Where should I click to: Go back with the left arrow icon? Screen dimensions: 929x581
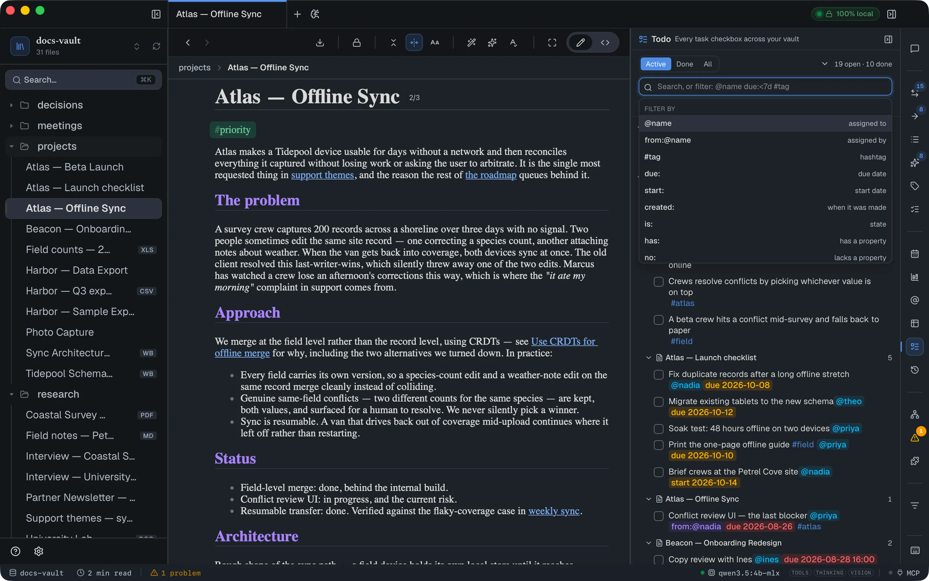(x=188, y=43)
